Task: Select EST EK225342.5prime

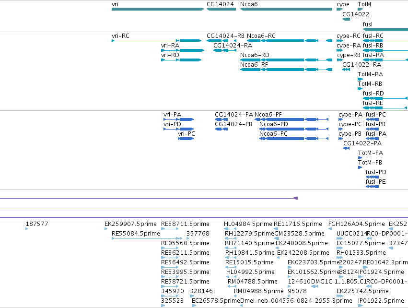Action: tap(339, 296)
